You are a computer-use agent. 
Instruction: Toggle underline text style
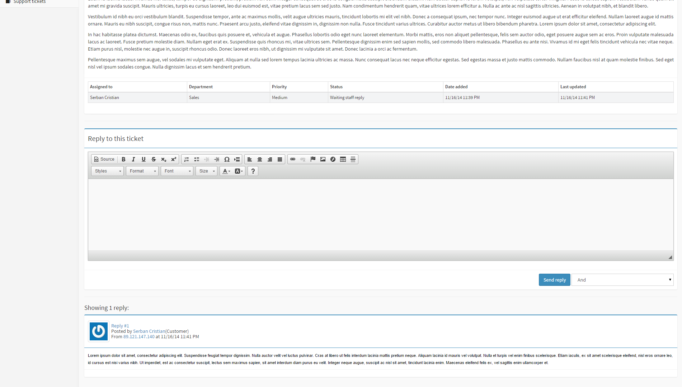pyautogui.click(x=144, y=159)
